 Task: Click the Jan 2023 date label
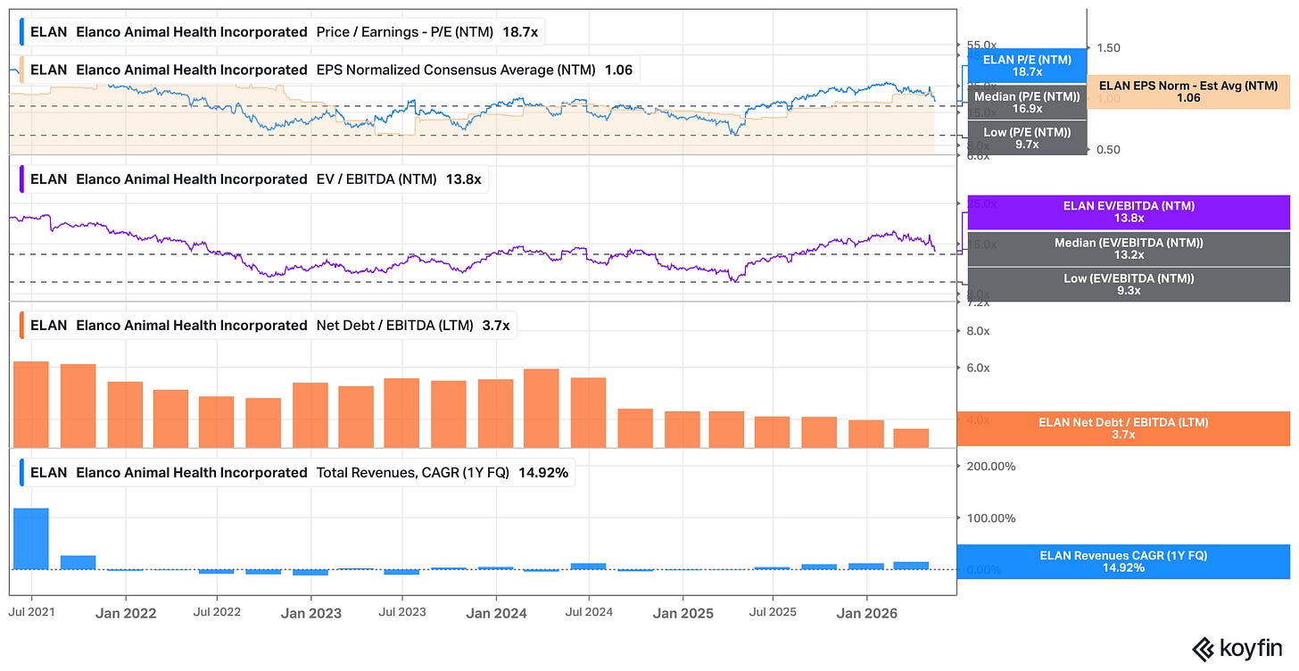click(x=311, y=613)
